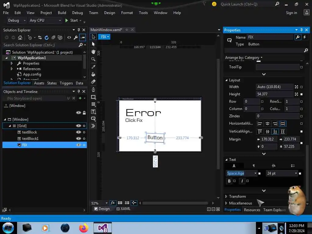Select the Pen tool
Viewport: 312px width, 234px height.
click(x=93, y=90)
